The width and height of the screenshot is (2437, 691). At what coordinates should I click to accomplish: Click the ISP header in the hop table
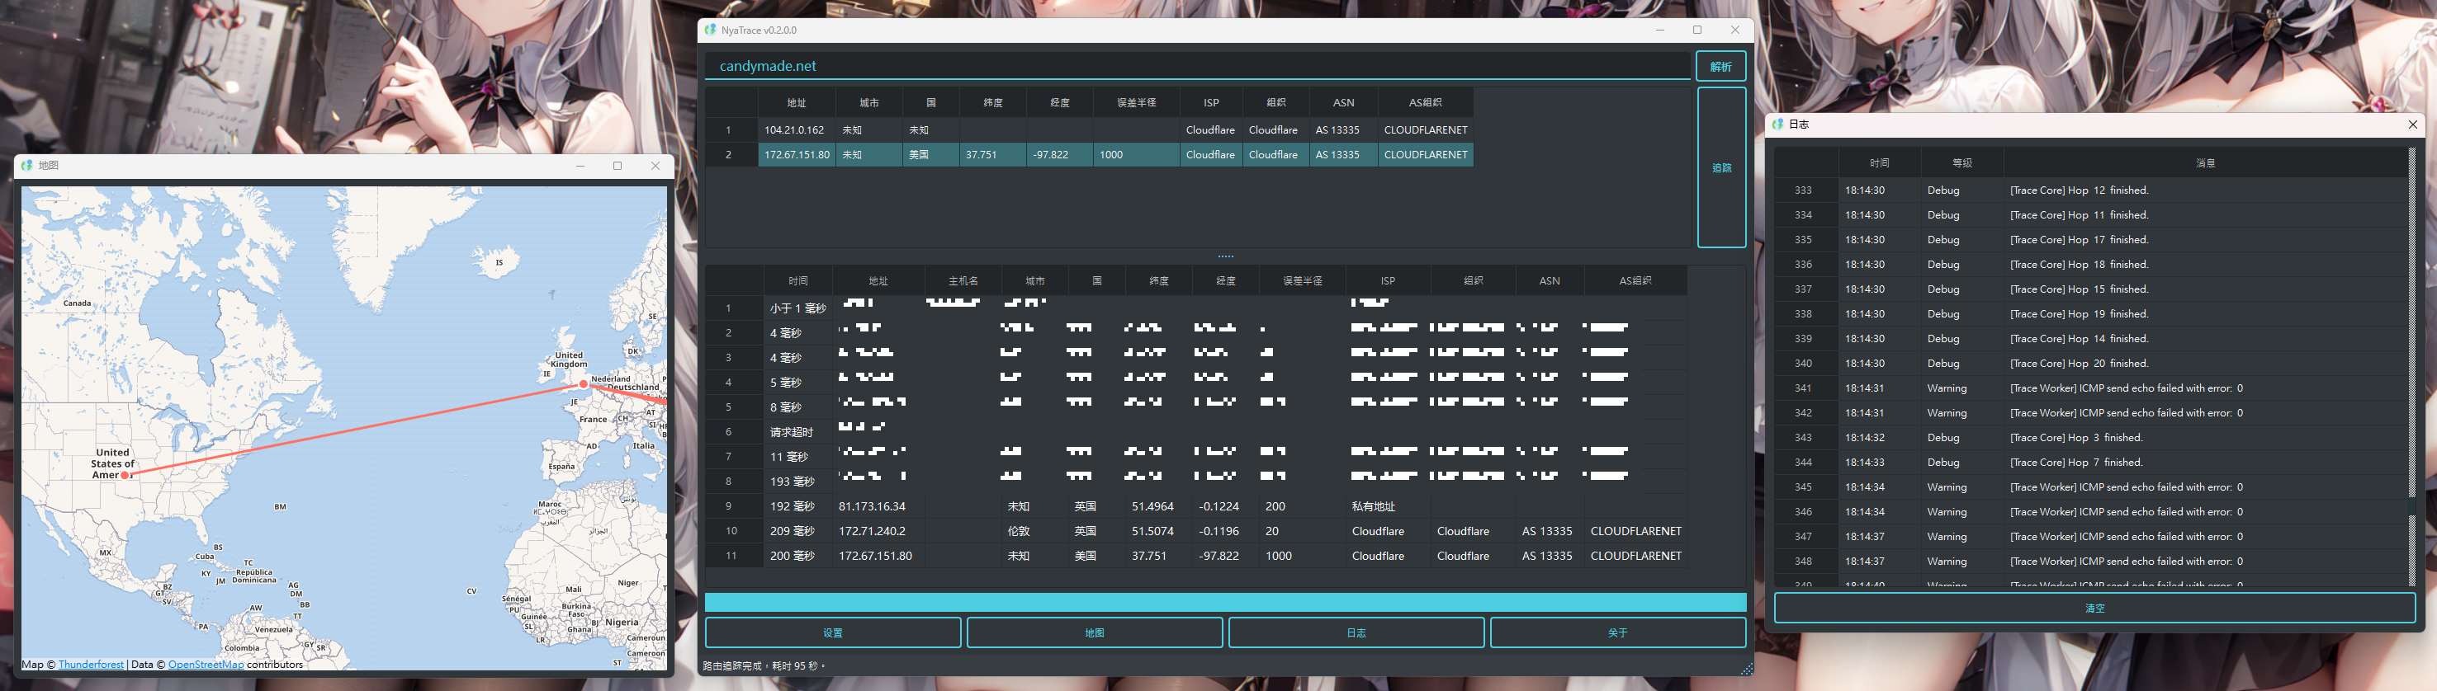click(x=1388, y=280)
